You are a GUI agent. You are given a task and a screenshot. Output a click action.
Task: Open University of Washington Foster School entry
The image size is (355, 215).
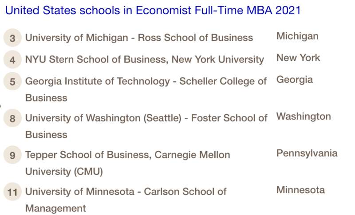146,118
